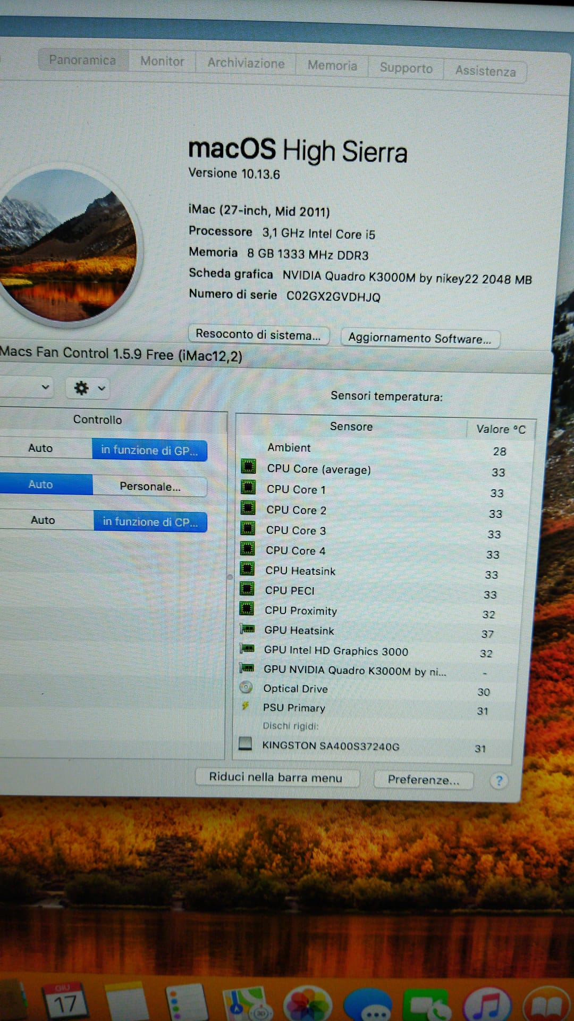This screenshot has height=1021, width=574.
Task: Launch Reminders from the Dock
Action: (x=186, y=1003)
